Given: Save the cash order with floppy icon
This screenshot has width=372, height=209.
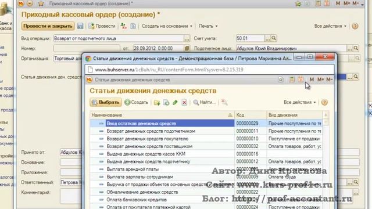Looking at the screenshot, I should (x=80, y=26).
